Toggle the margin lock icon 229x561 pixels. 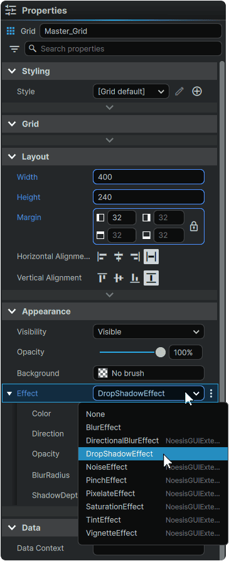click(x=194, y=226)
